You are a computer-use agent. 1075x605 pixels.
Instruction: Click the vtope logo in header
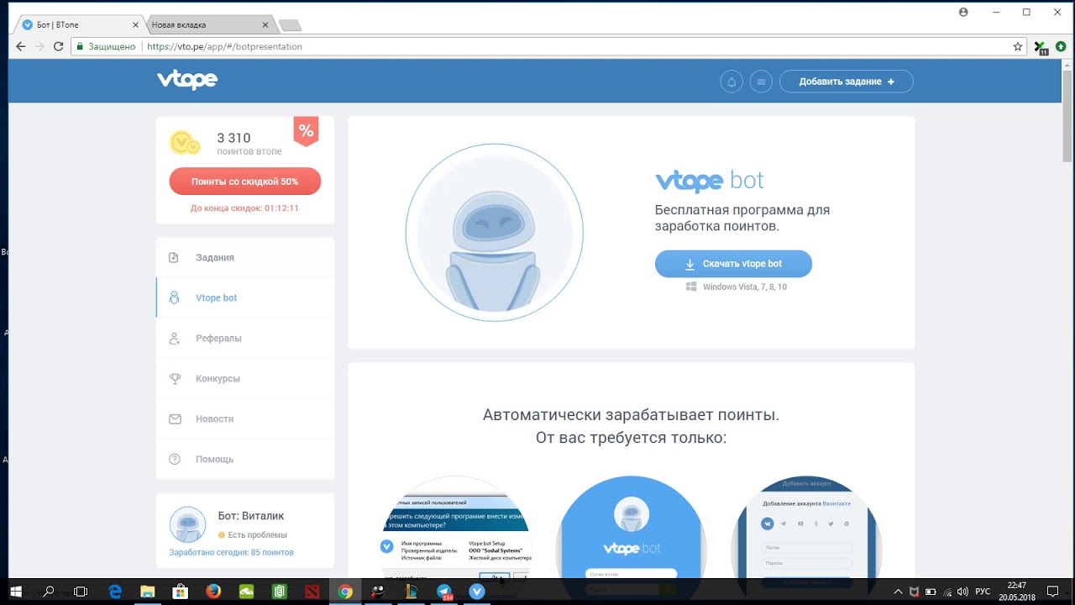[x=186, y=80]
